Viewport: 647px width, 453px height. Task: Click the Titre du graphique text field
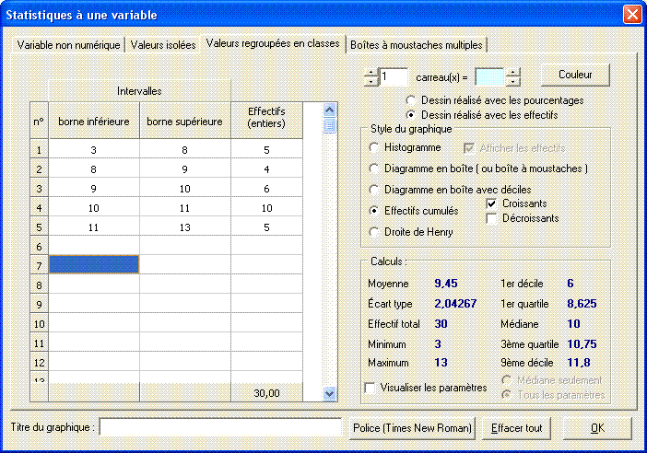[x=220, y=428]
